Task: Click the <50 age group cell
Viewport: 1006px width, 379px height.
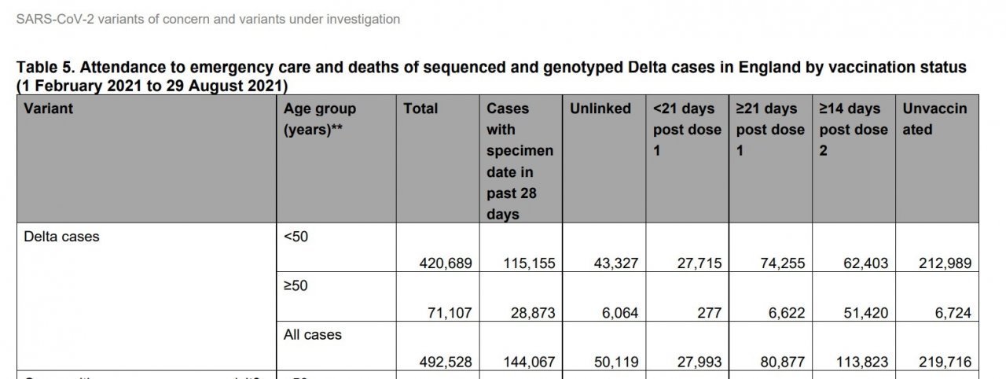Action: pyautogui.click(x=296, y=235)
